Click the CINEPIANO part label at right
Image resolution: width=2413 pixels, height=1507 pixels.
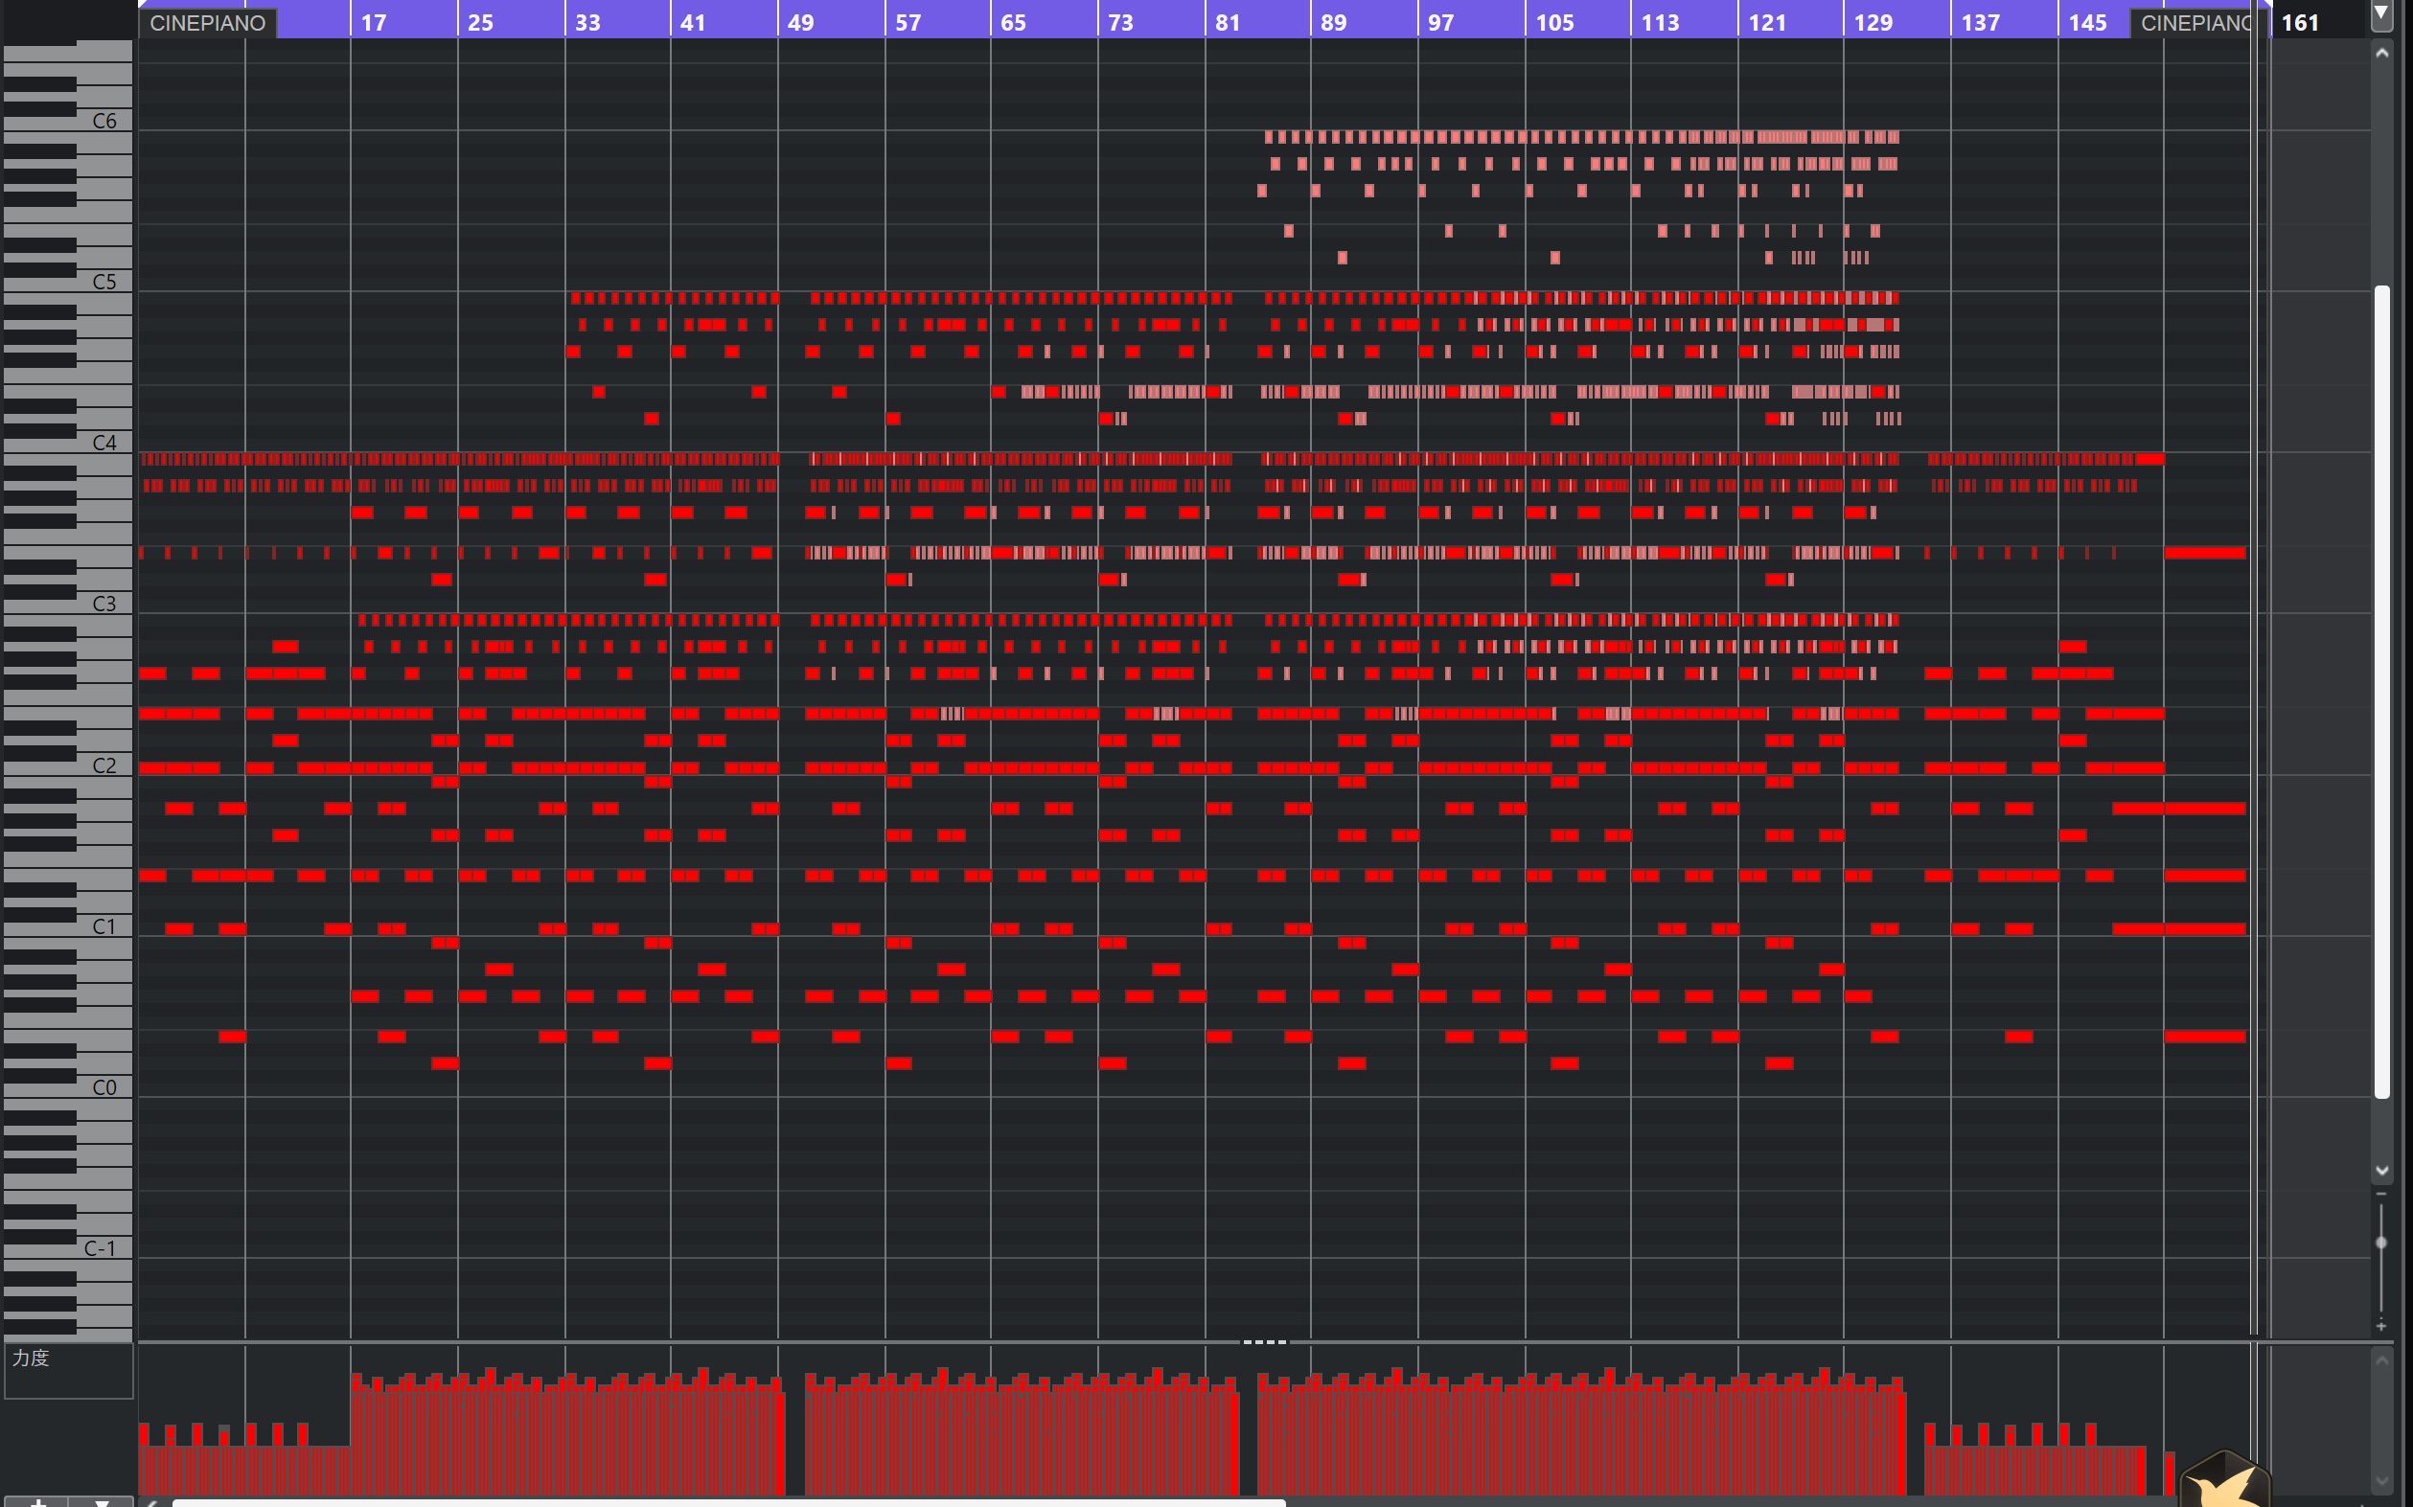pyautogui.click(x=2195, y=23)
